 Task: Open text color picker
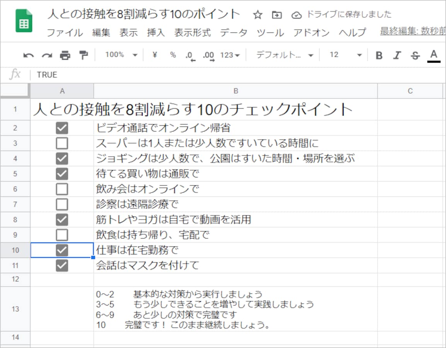coord(434,56)
